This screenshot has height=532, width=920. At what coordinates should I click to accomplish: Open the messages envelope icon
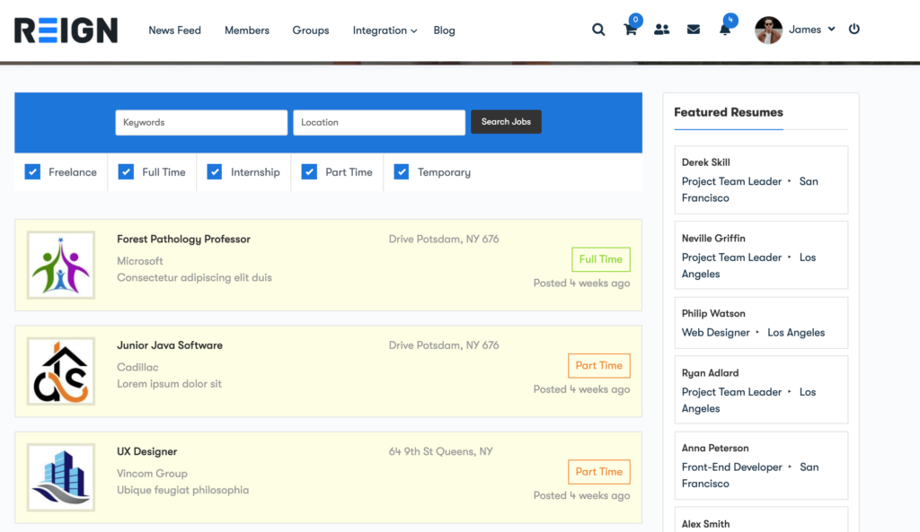694,30
